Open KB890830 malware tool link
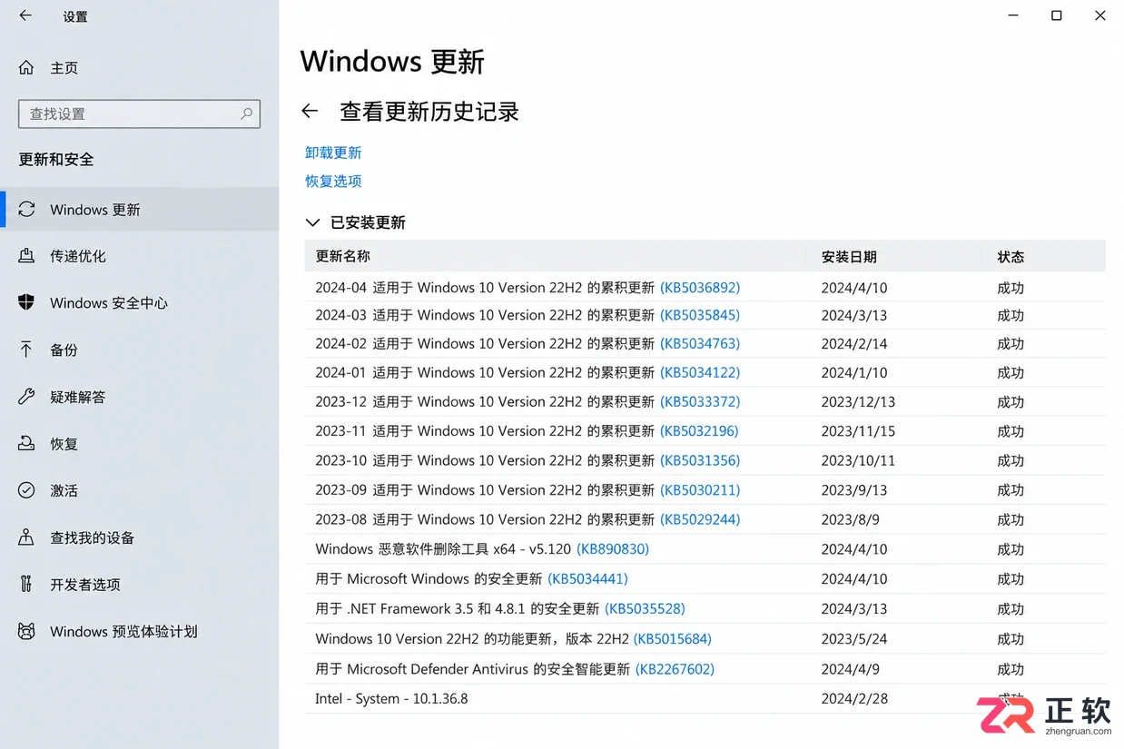The height and width of the screenshot is (749, 1124). [613, 548]
